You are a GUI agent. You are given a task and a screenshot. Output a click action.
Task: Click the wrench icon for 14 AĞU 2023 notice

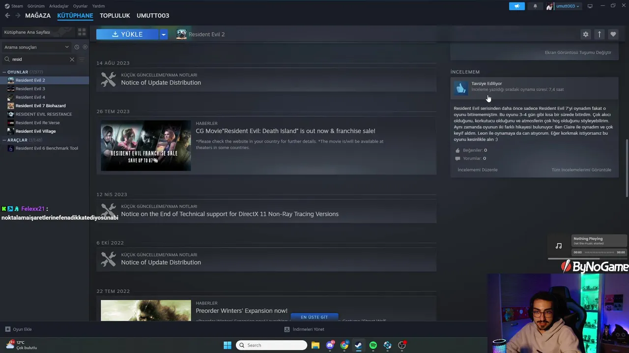point(108,79)
